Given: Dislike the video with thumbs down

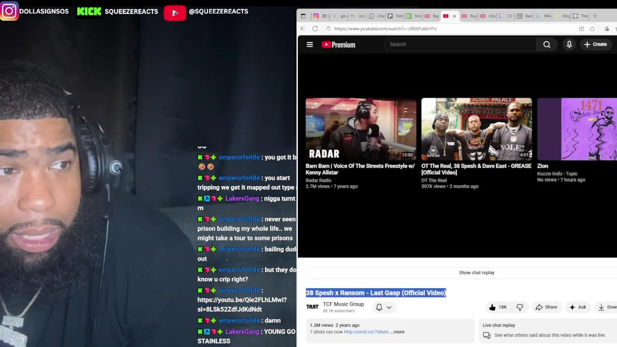Looking at the screenshot, I should 520,307.
